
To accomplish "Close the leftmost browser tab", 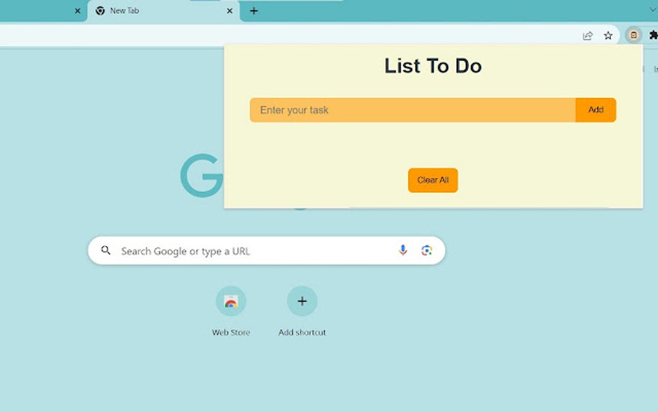I will coord(77,10).
